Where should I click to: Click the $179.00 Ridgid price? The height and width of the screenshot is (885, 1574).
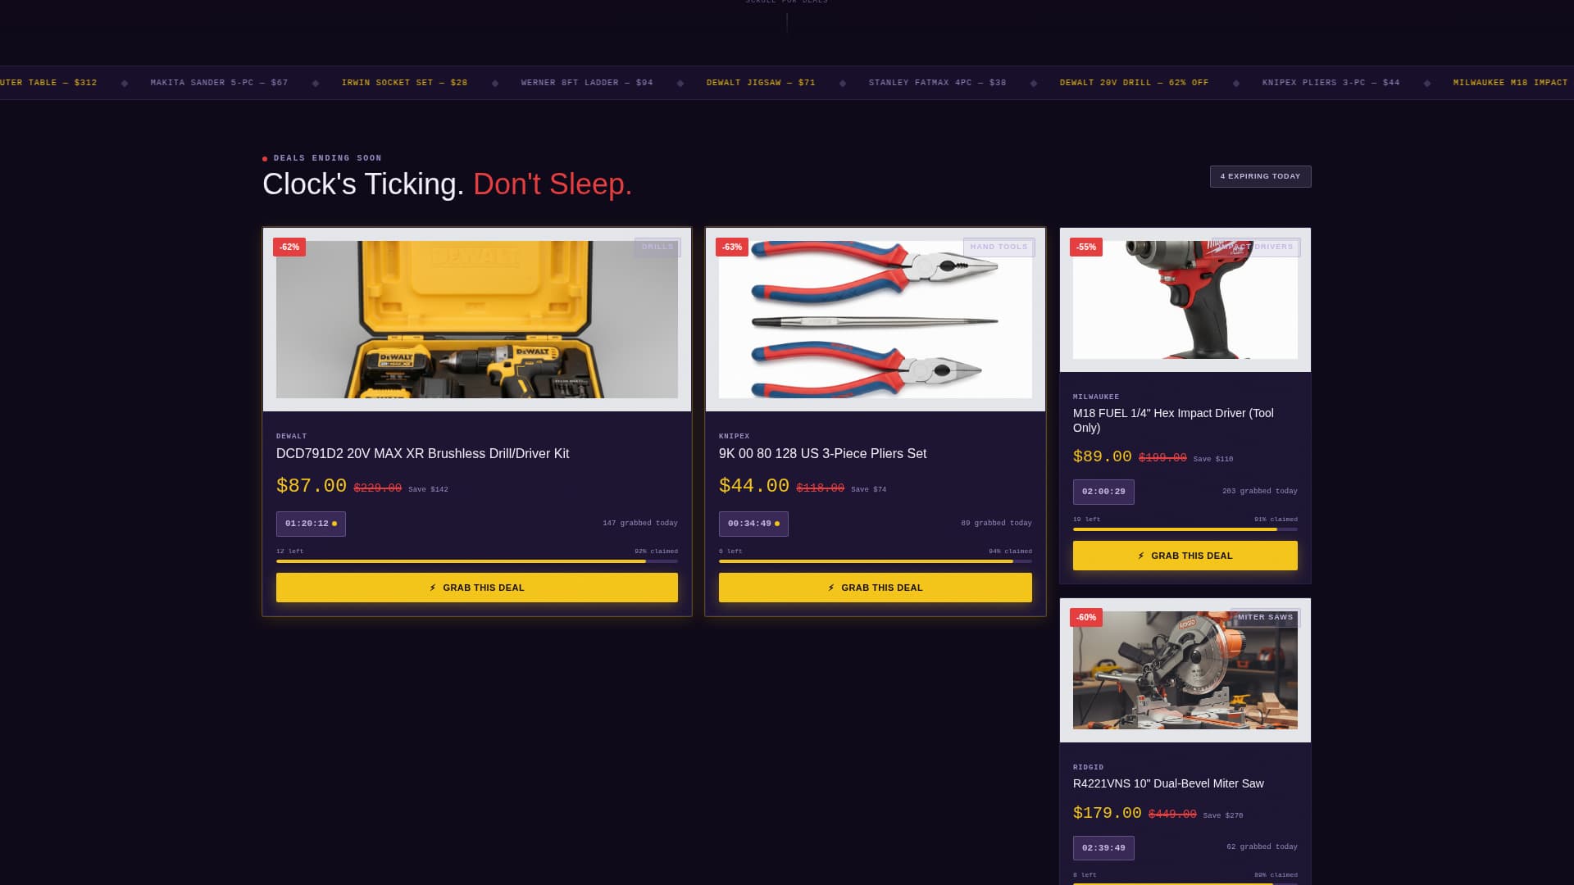pyautogui.click(x=1108, y=813)
